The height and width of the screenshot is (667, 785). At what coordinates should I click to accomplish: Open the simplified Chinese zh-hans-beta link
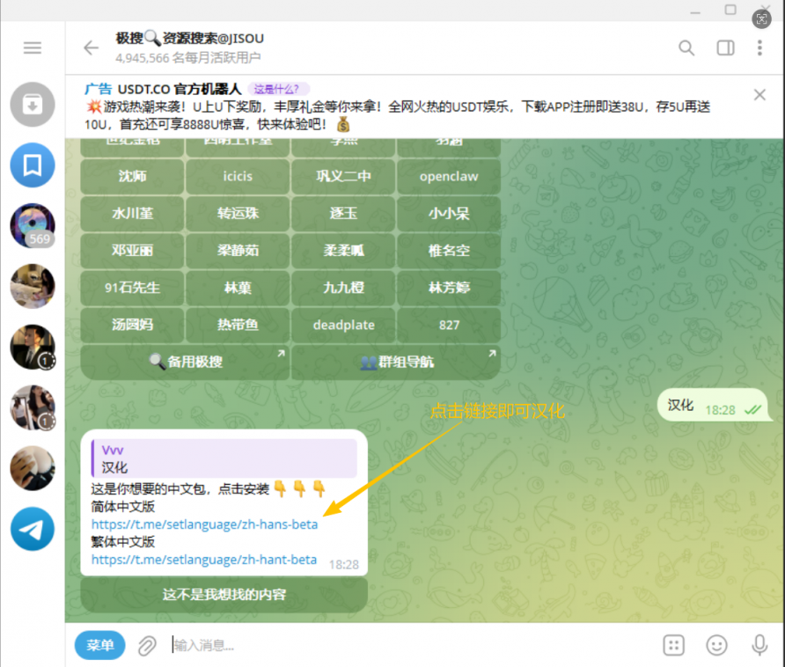tap(204, 524)
